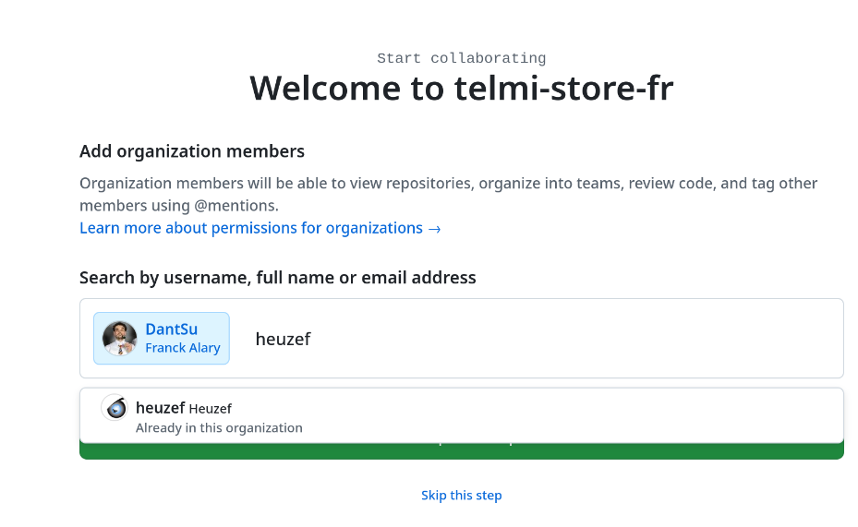Click the "Organization members will be able" sentence
858x527 pixels.
coord(277,184)
